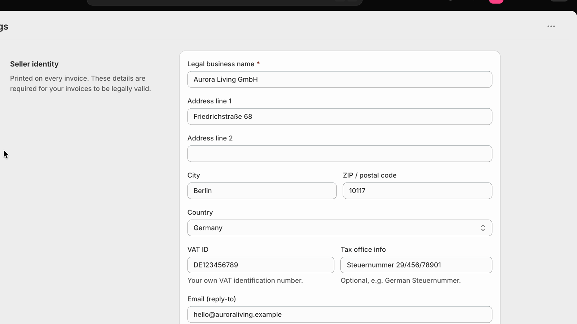Click the 'Country' label
Screen dimensions: 577x324
pyautogui.click(x=200, y=212)
